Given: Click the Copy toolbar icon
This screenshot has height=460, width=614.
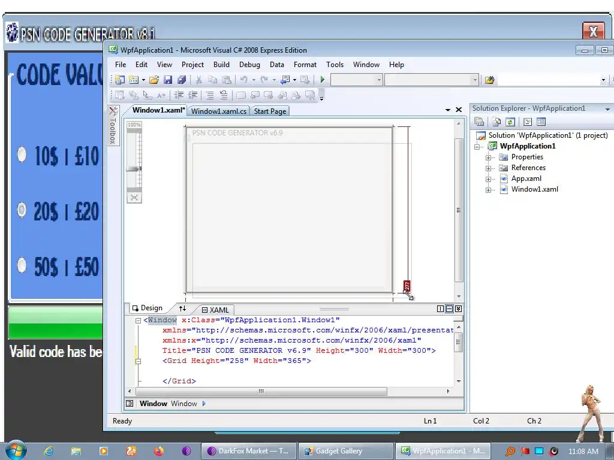Looking at the screenshot, I should (213, 80).
